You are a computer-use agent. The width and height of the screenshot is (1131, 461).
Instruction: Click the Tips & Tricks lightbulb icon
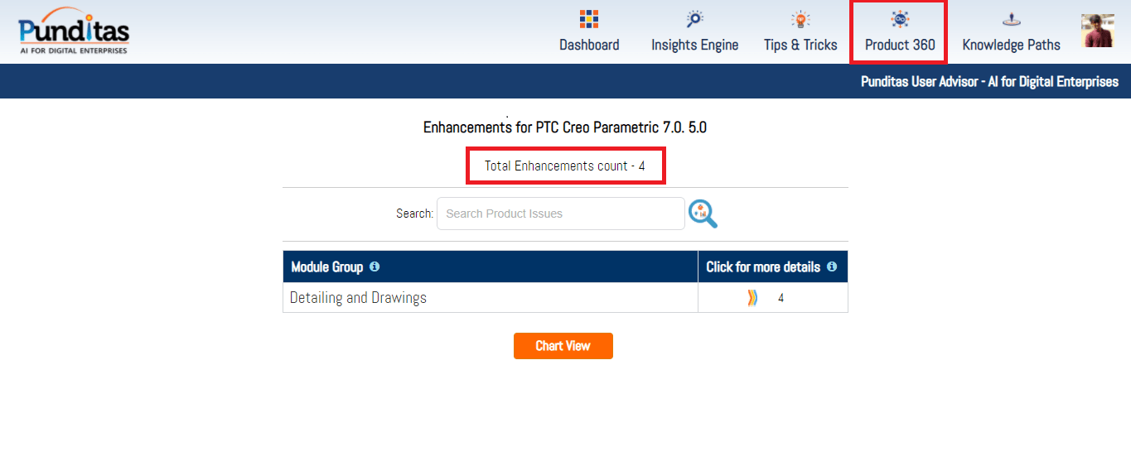click(x=800, y=19)
